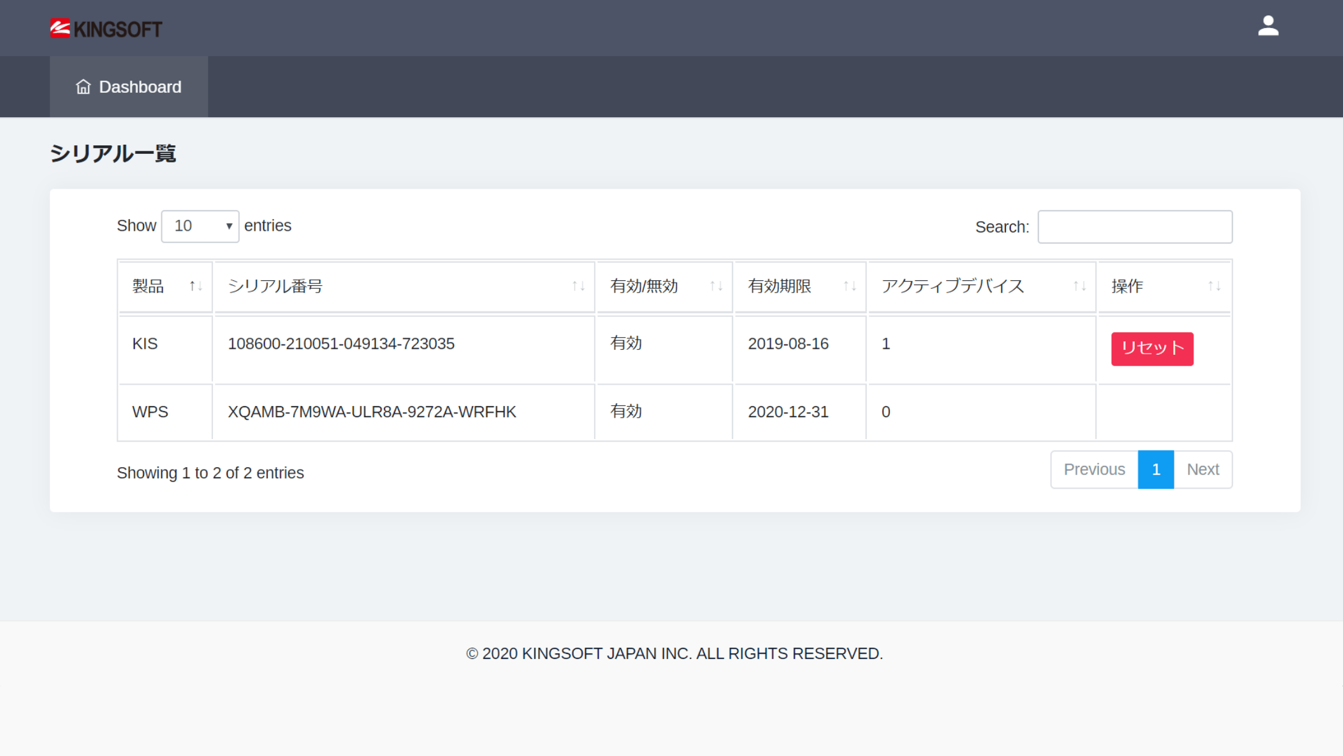Screen dimensions: 1343x756
Task: Click the KIS serial number link
Action: 341,343
